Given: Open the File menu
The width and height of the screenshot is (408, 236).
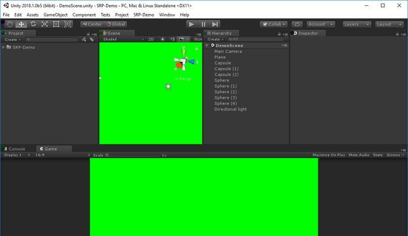Looking at the screenshot, I should tap(6, 15).
